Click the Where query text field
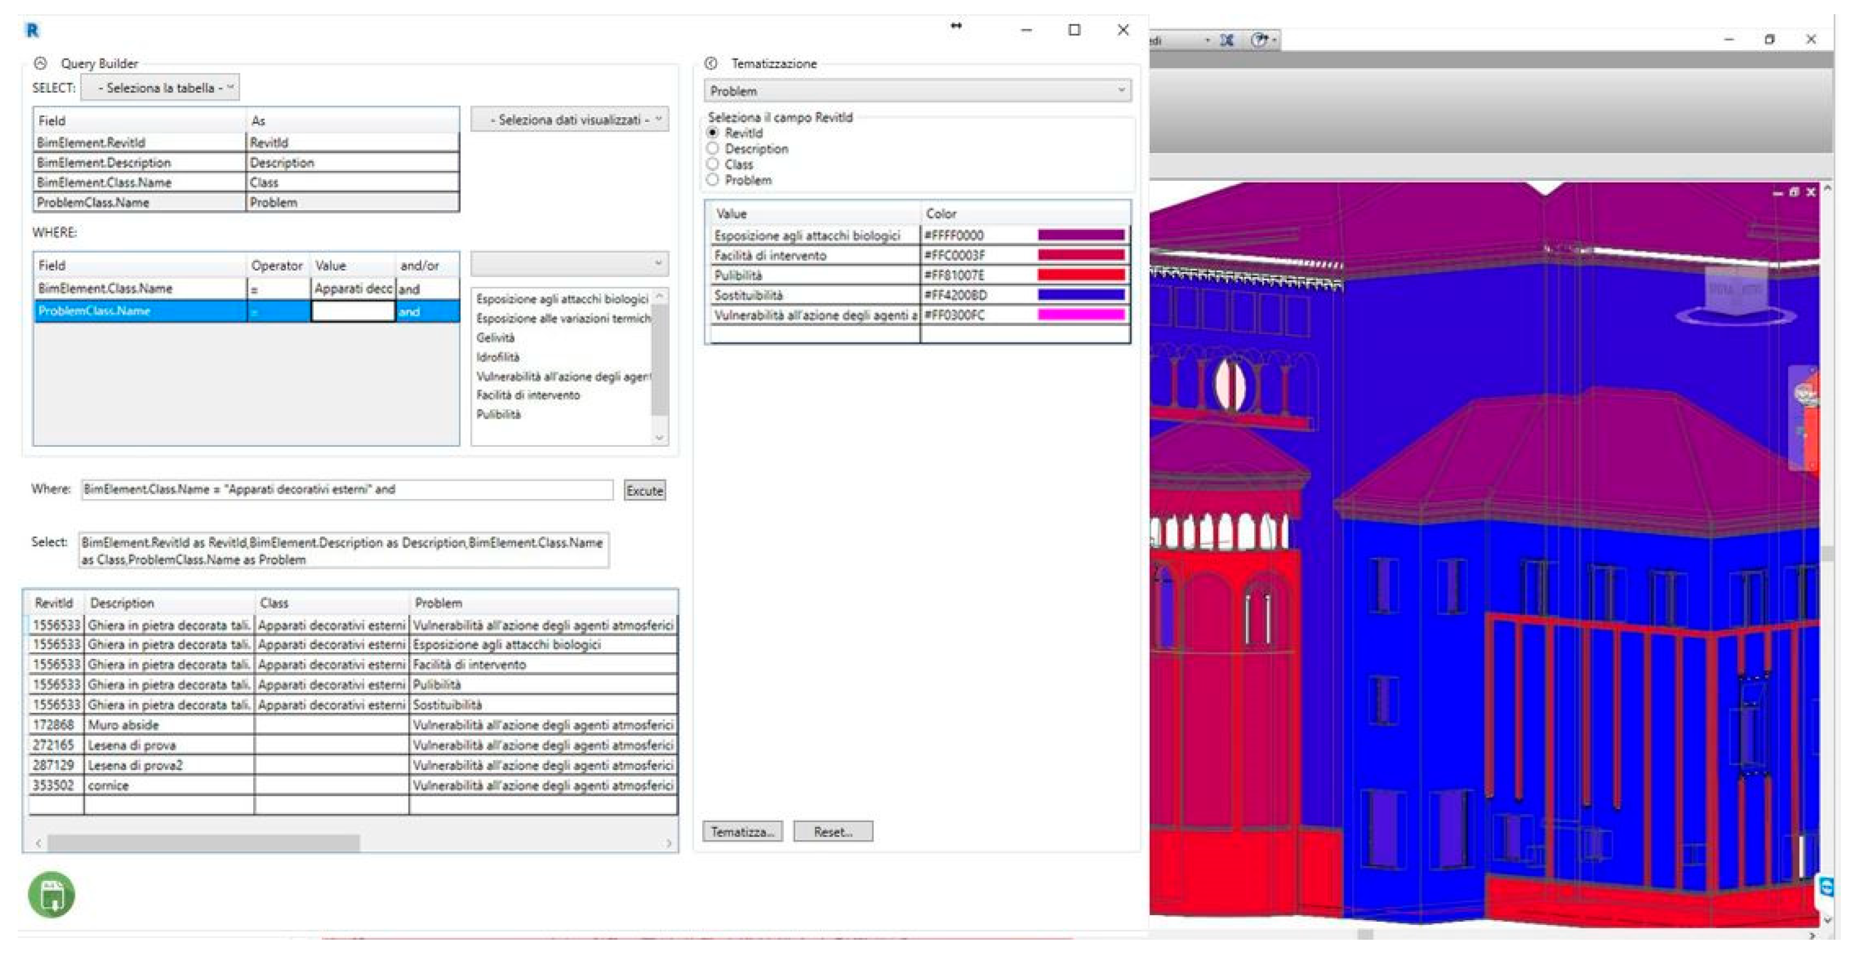This screenshot has width=1850, height=963. coord(347,490)
